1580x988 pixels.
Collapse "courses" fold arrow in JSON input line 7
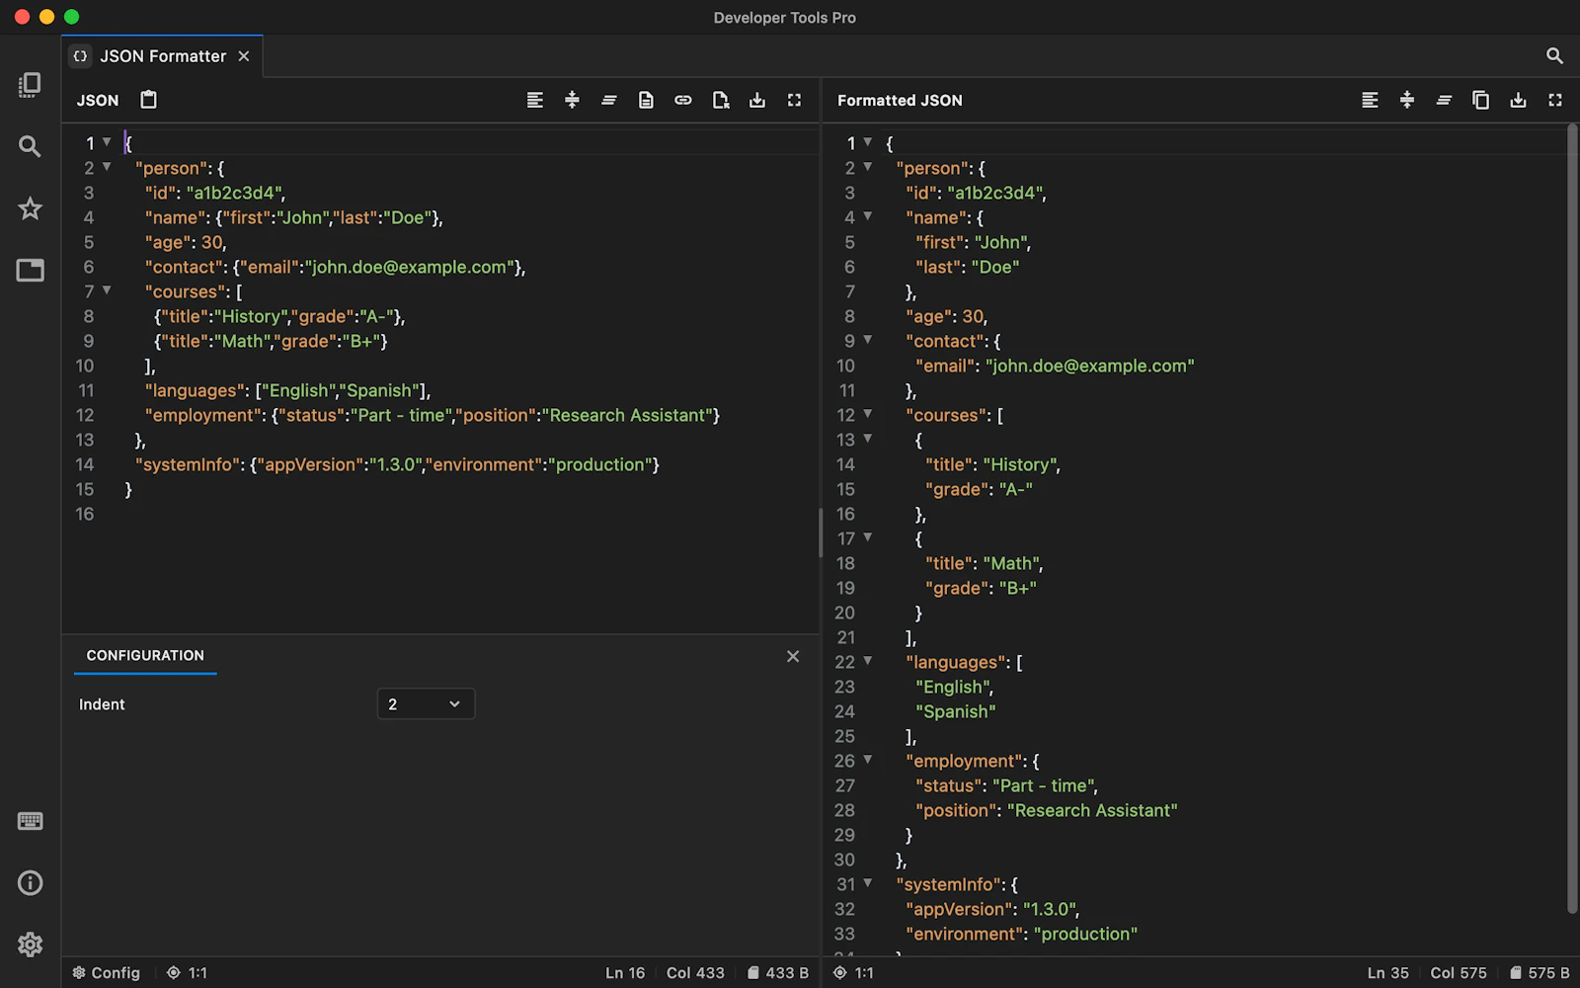[107, 290]
